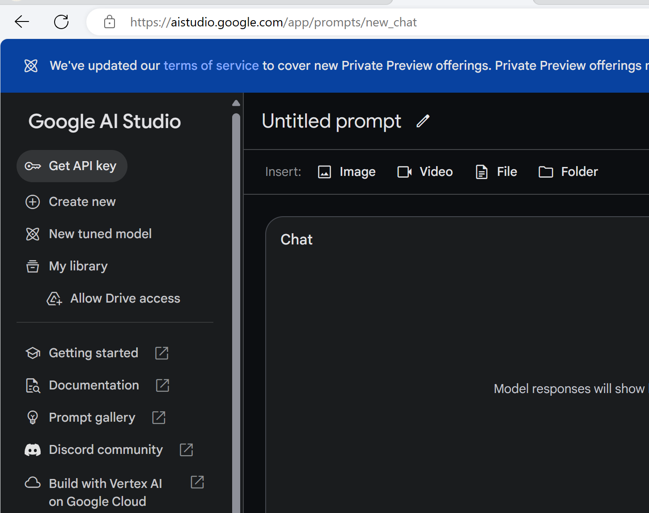Click the folder icon beside Folder
The height and width of the screenshot is (513, 649).
pos(546,172)
